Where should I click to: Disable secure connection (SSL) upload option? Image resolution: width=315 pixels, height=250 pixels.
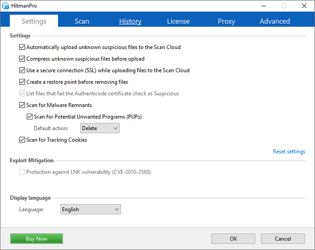tap(22, 71)
